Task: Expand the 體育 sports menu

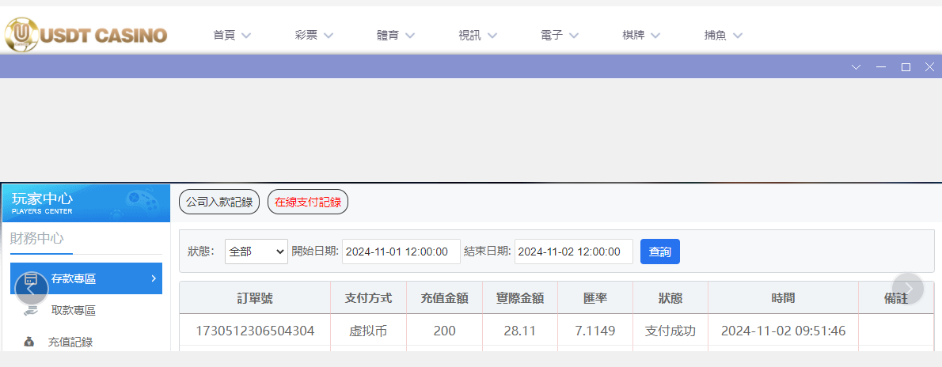Action: (396, 35)
